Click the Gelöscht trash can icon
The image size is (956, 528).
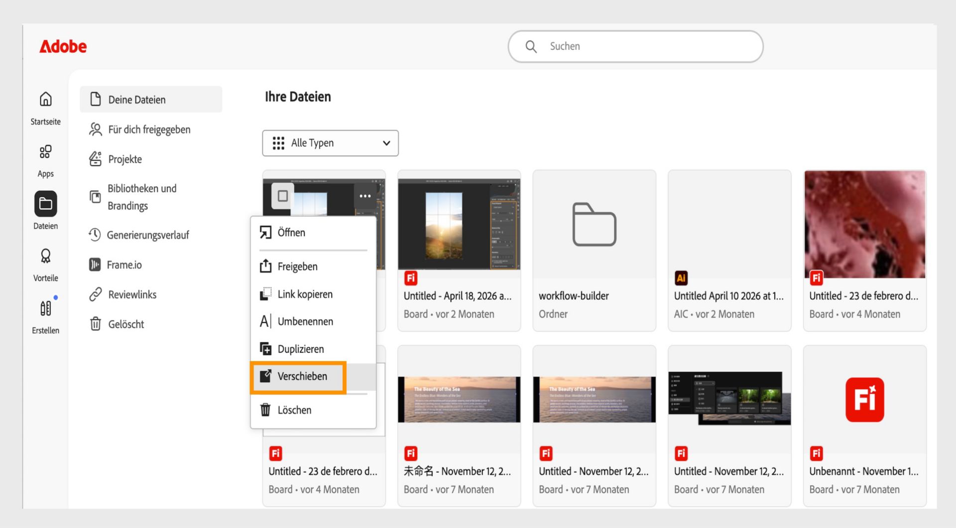pyautogui.click(x=95, y=324)
